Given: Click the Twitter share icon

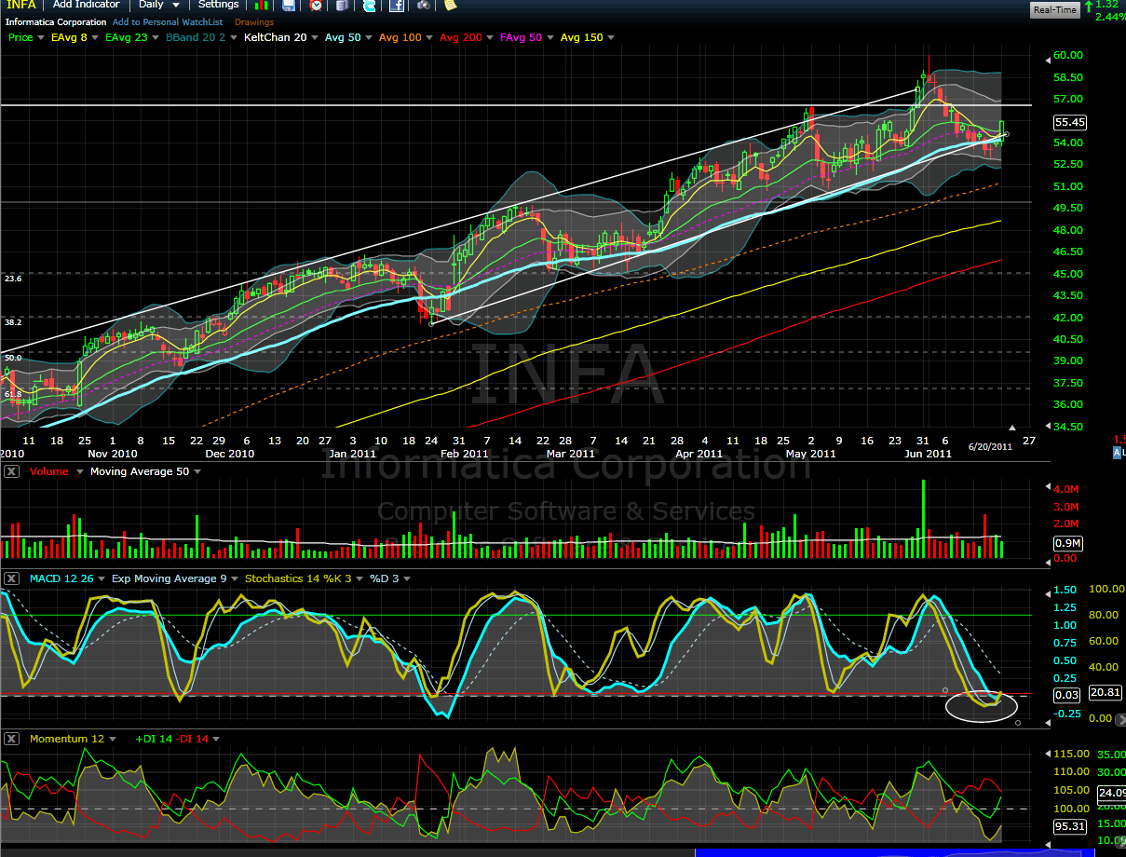Looking at the screenshot, I should 370,6.
